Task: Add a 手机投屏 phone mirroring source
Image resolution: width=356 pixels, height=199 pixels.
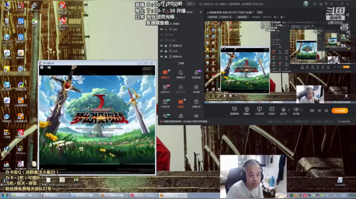Action: [259, 110]
